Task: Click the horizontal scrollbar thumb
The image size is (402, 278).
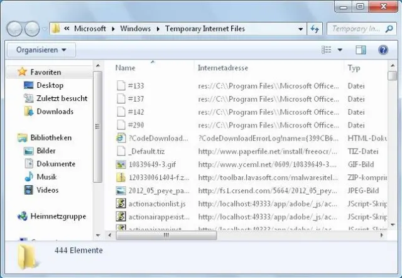Action: [x=166, y=235]
